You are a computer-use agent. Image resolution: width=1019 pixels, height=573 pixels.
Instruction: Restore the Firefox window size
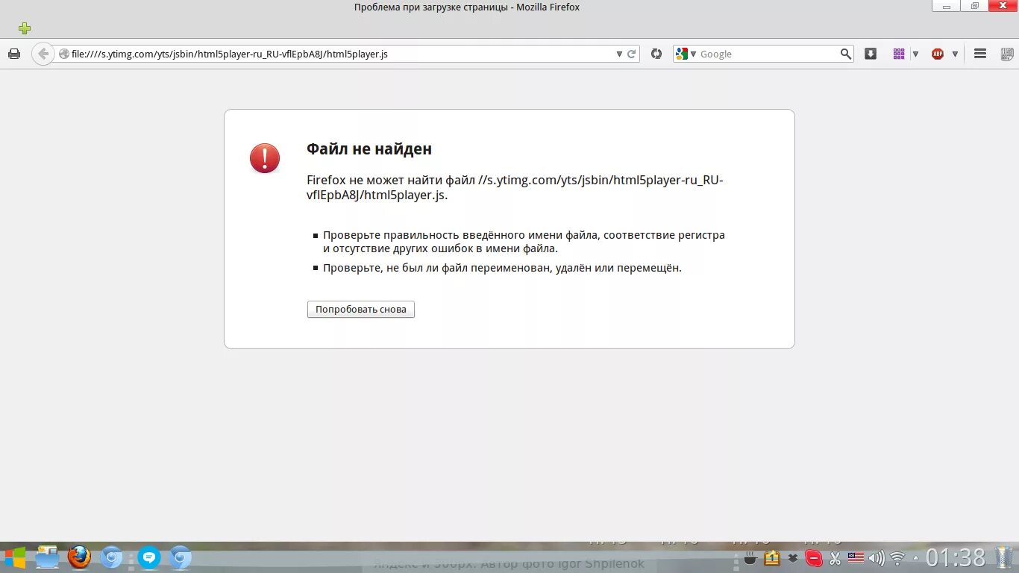[x=975, y=6]
